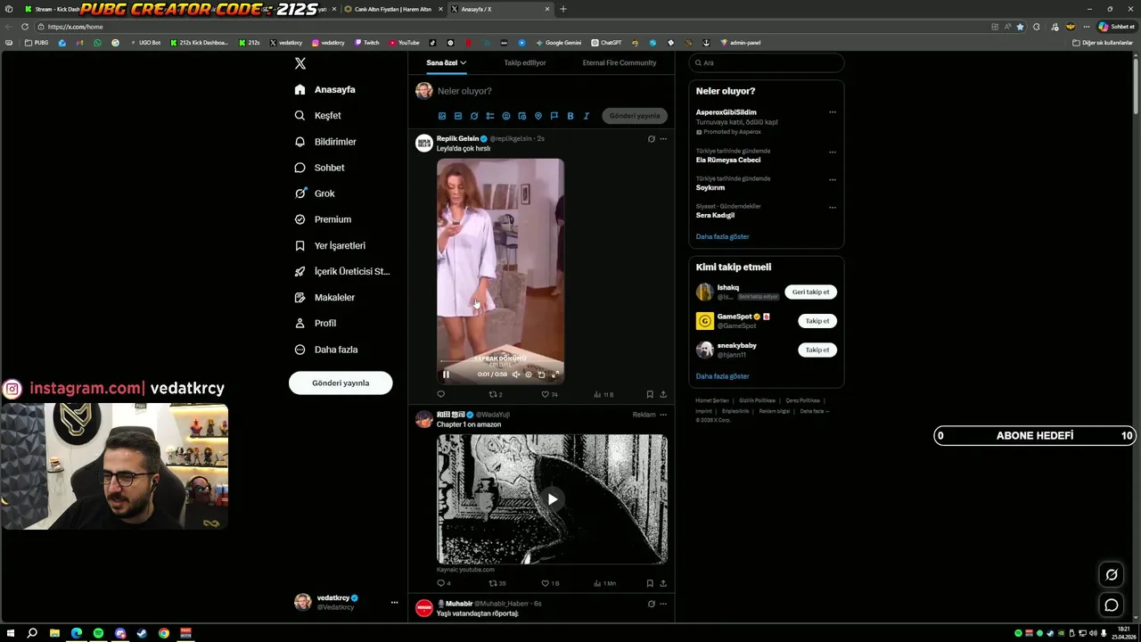
Task: Add a poll to post
Action: pos(490,116)
